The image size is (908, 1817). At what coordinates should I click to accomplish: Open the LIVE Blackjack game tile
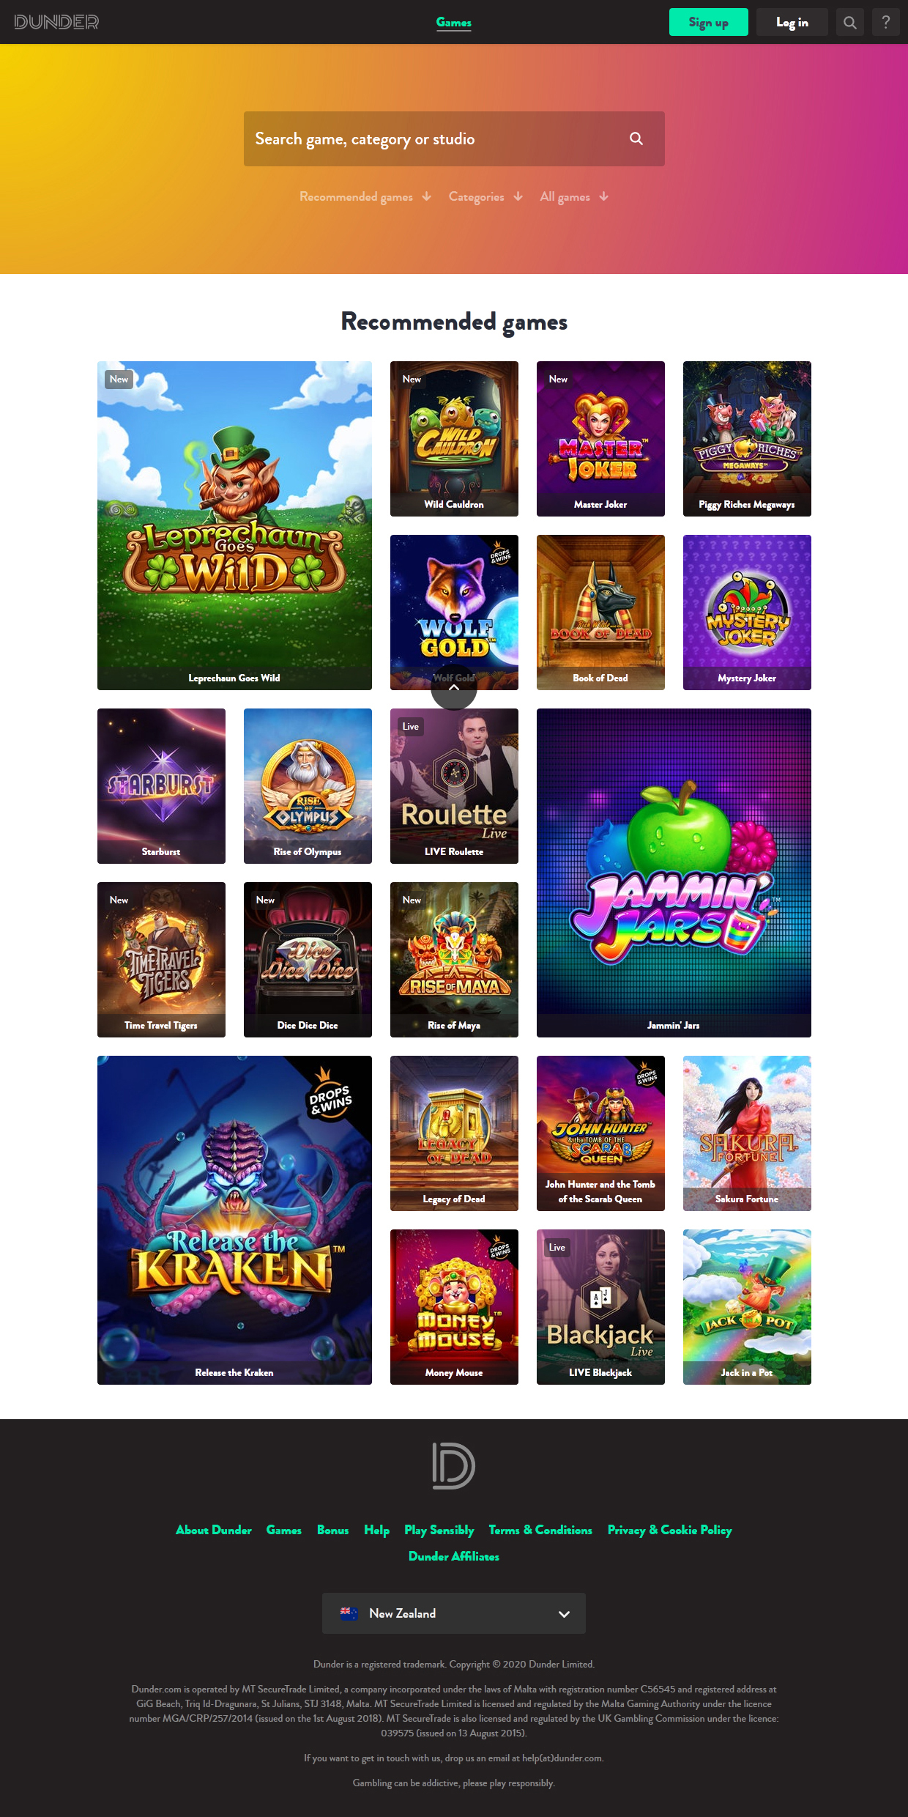click(x=600, y=1307)
